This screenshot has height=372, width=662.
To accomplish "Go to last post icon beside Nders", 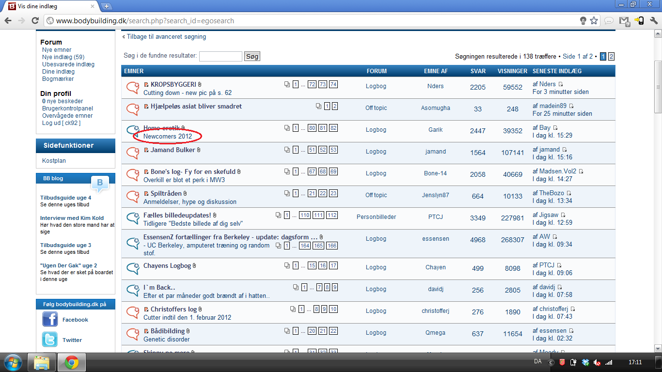I will click(561, 84).
